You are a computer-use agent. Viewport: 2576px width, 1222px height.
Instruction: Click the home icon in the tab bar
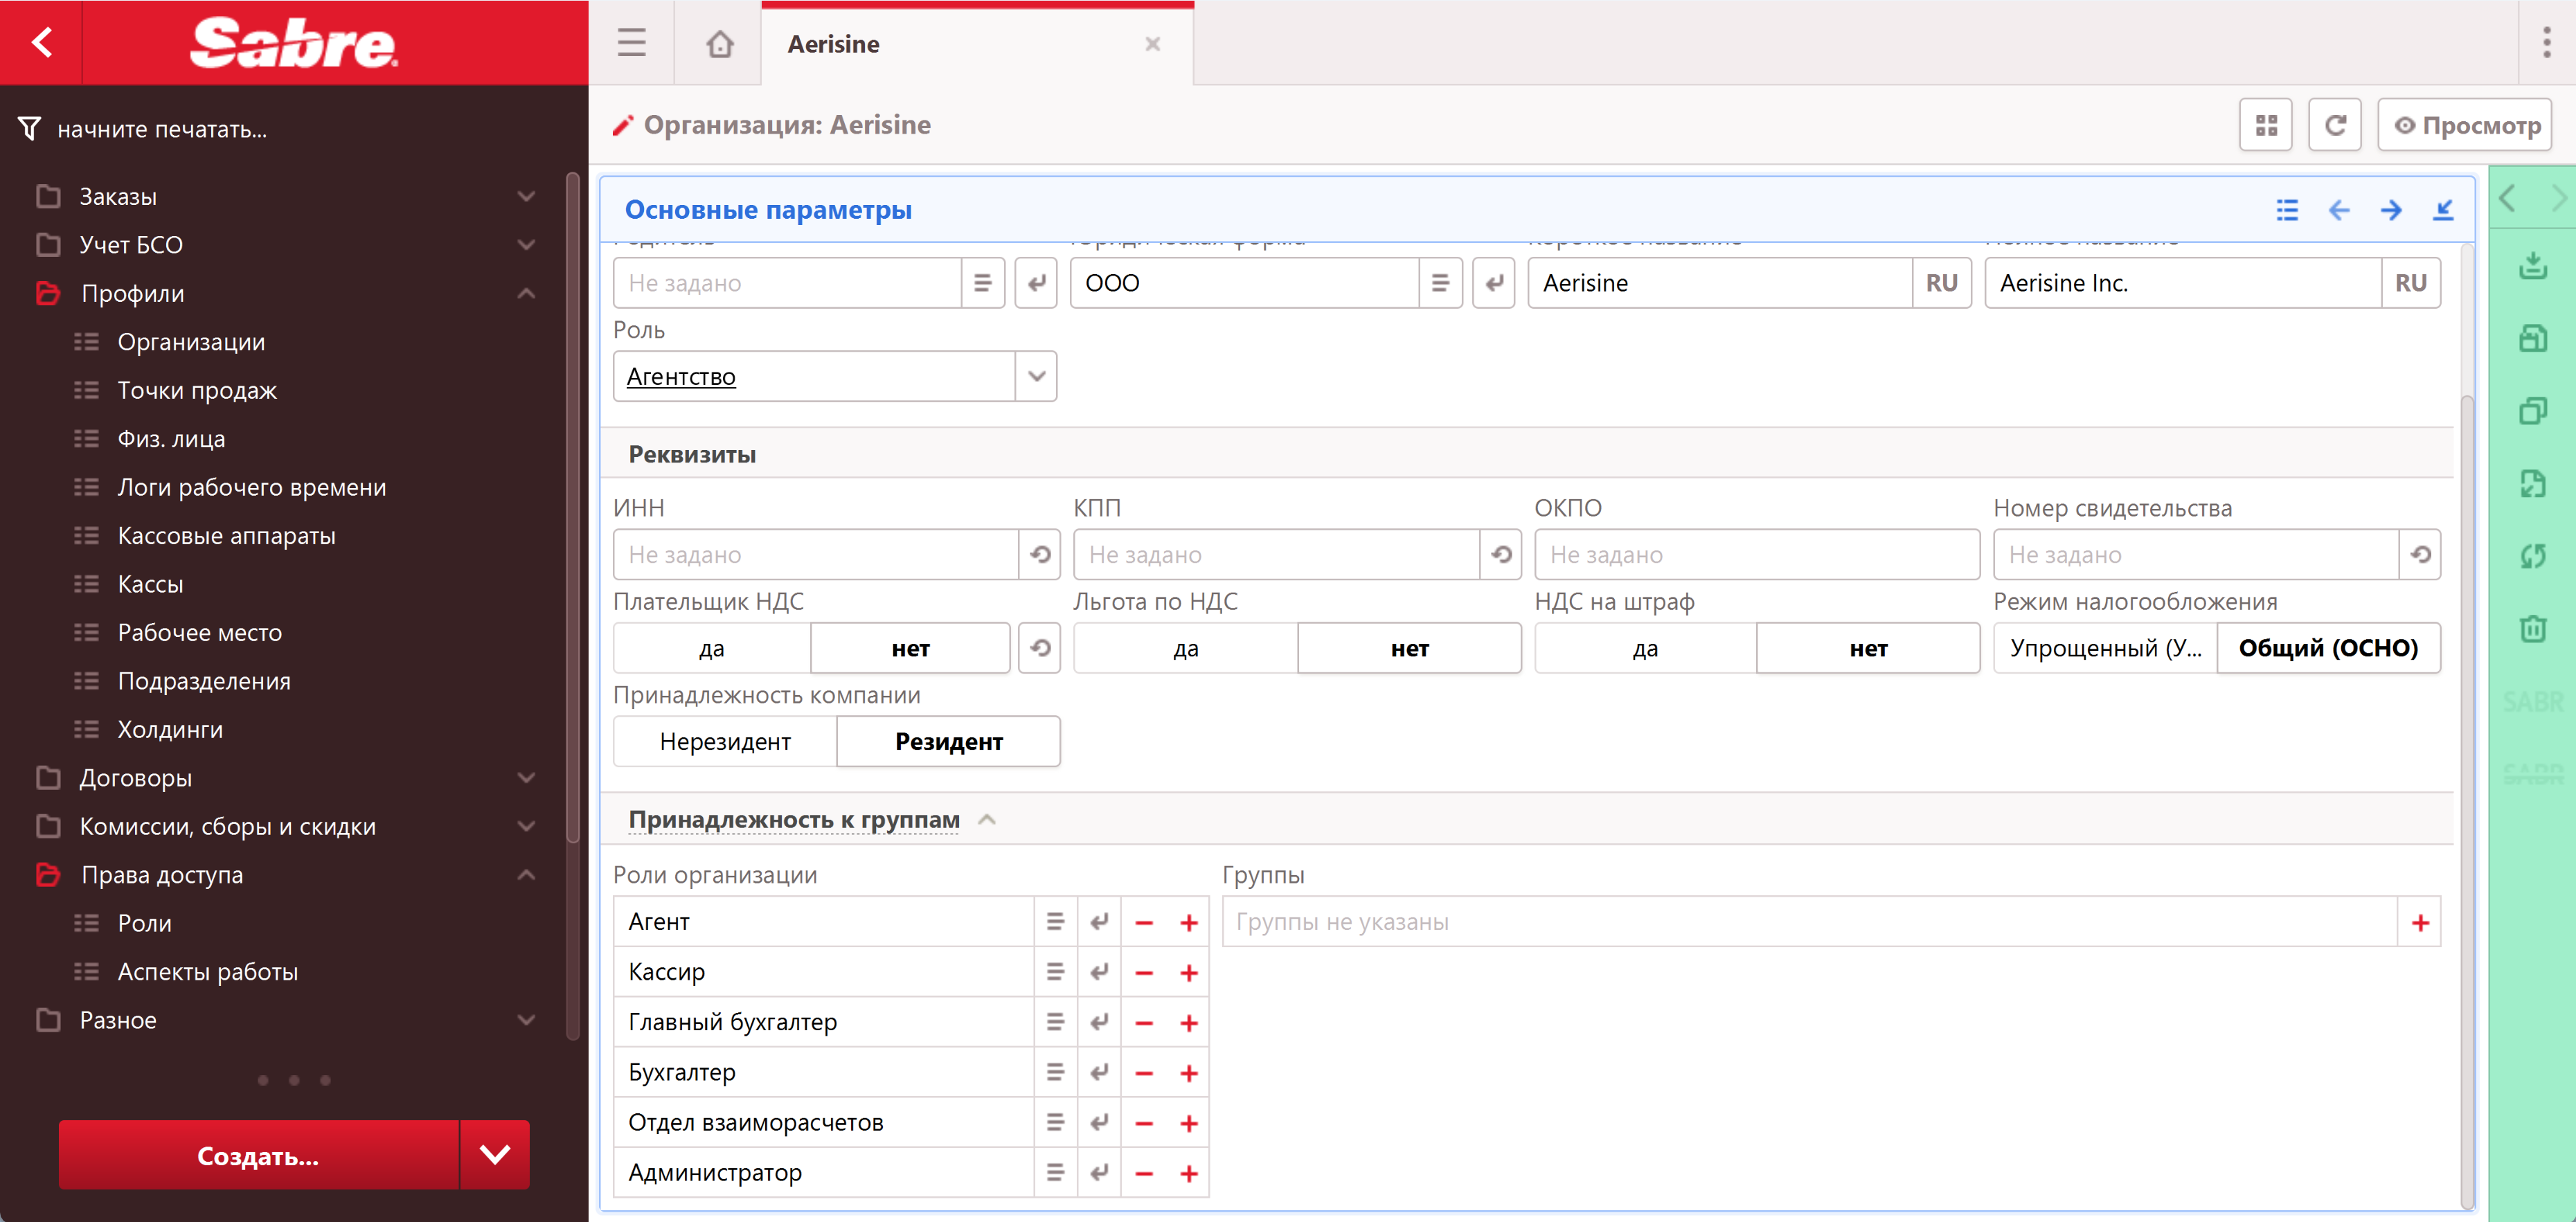[x=719, y=44]
